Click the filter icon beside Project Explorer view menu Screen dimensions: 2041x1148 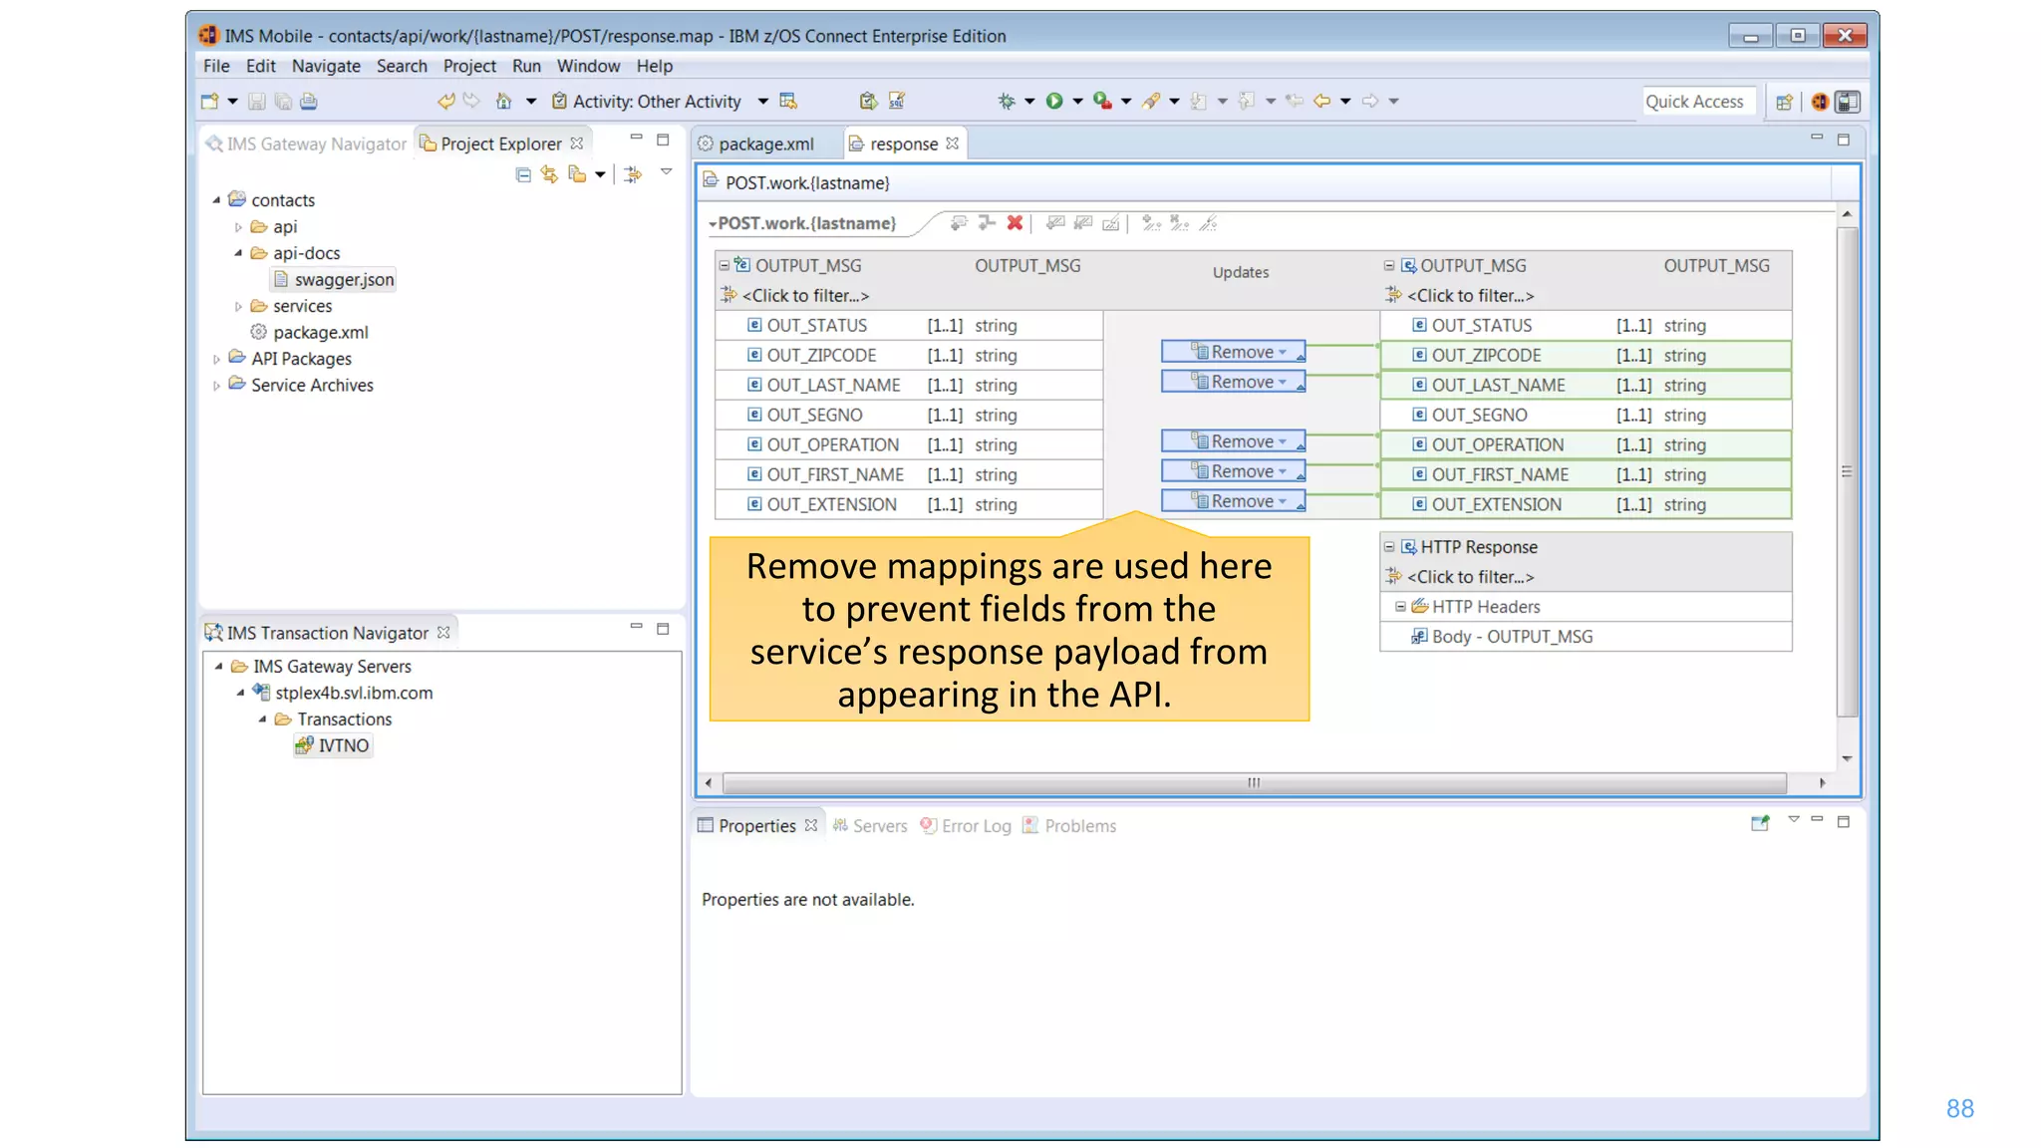[x=633, y=174]
